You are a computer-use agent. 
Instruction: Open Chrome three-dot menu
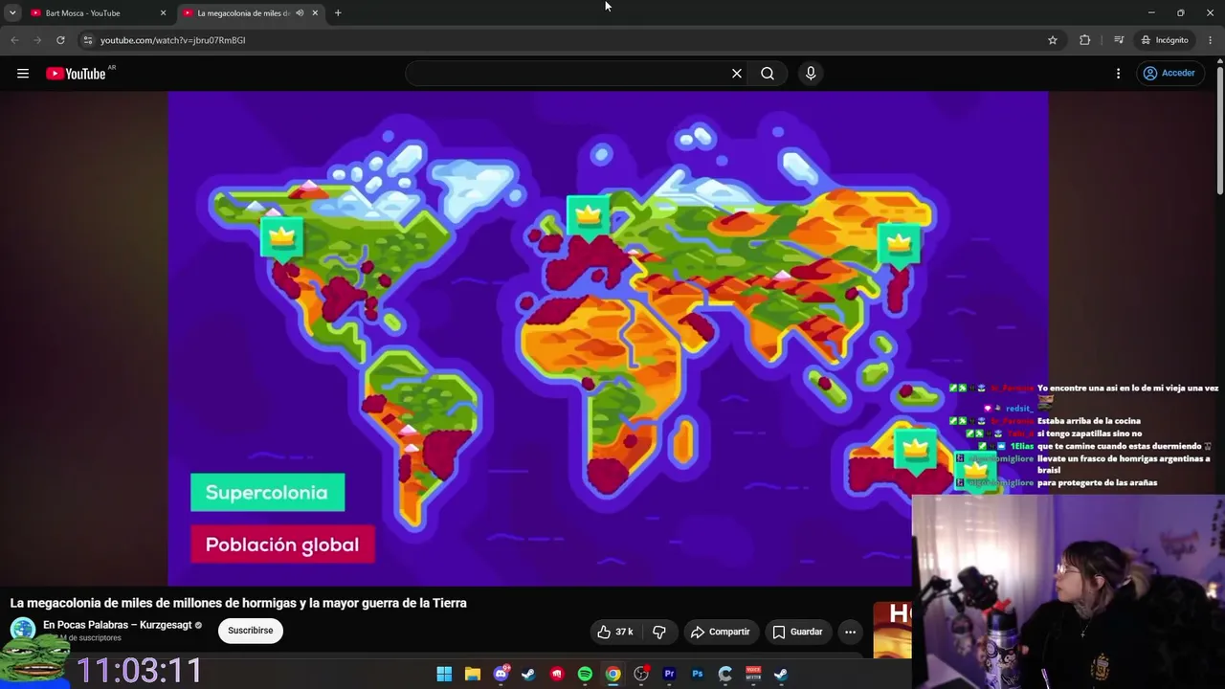(x=1211, y=40)
